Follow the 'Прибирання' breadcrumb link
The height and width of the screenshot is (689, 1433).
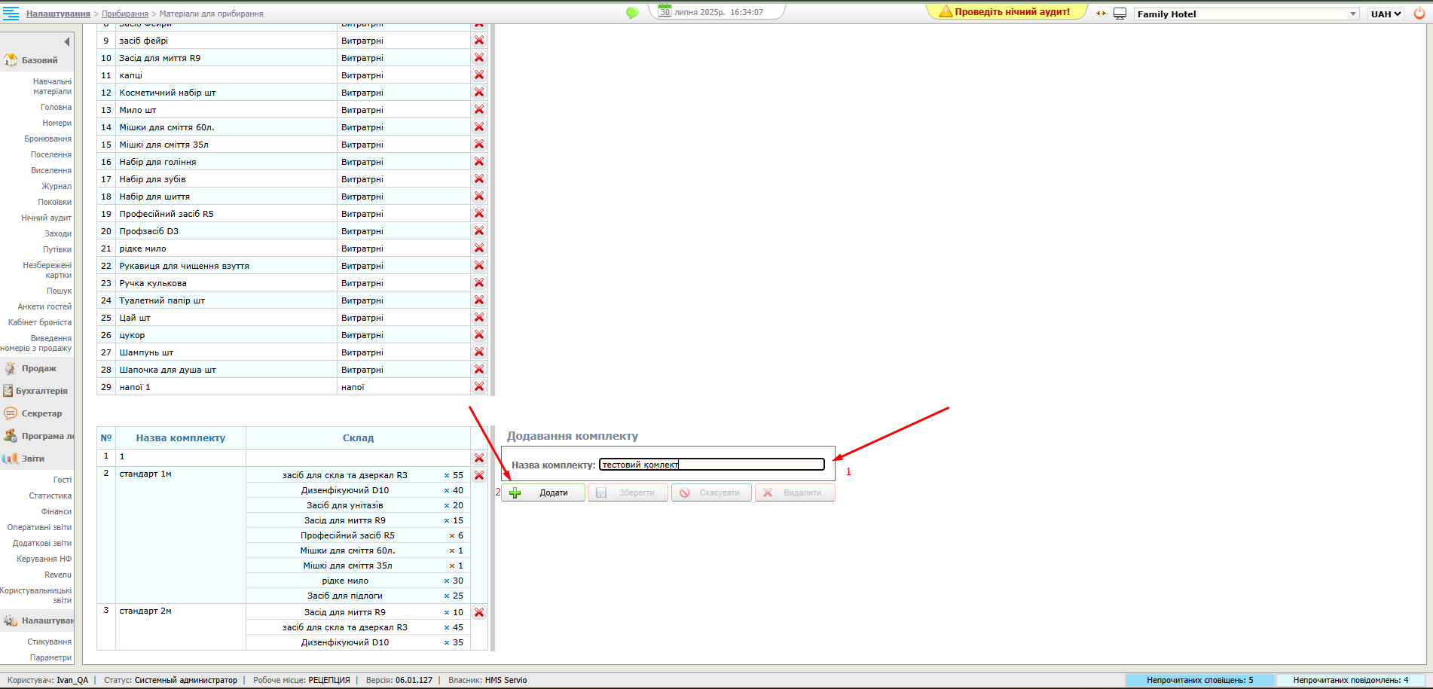pyautogui.click(x=125, y=14)
